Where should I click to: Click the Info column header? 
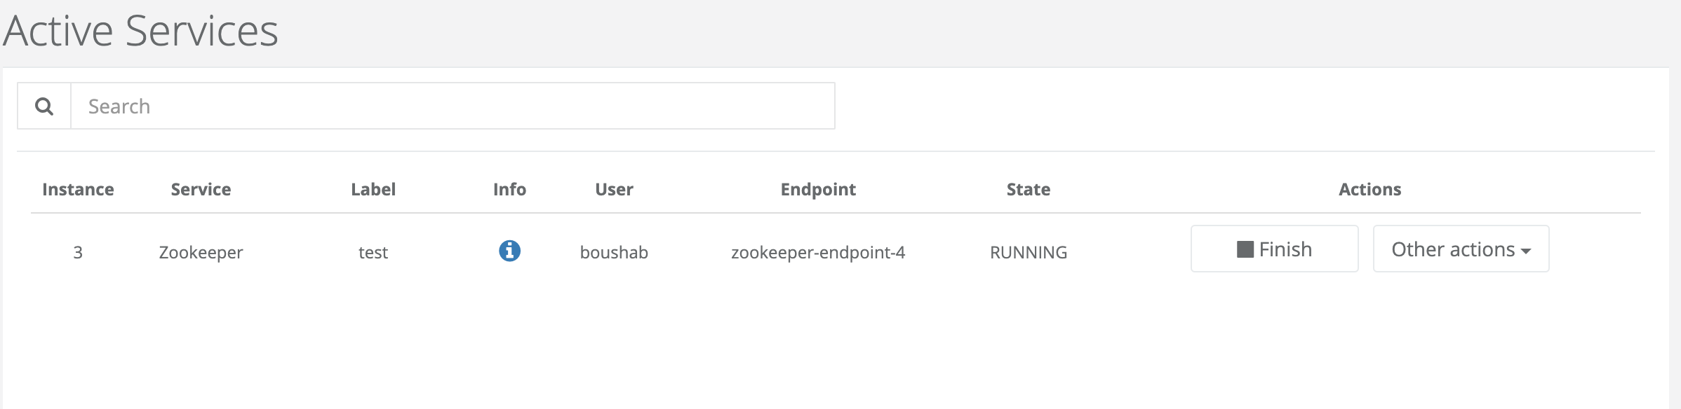[509, 190]
